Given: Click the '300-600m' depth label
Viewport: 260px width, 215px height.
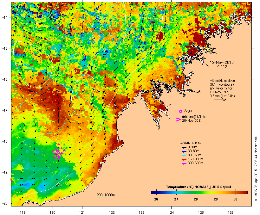Looking at the screenshot, I should click(x=195, y=163).
